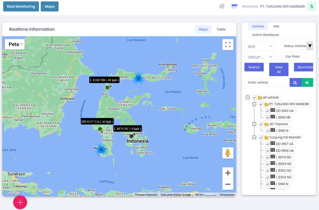The width and height of the screenshot is (319, 210).
Task: Open the BOX dropdown
Action: coord(260,46)
